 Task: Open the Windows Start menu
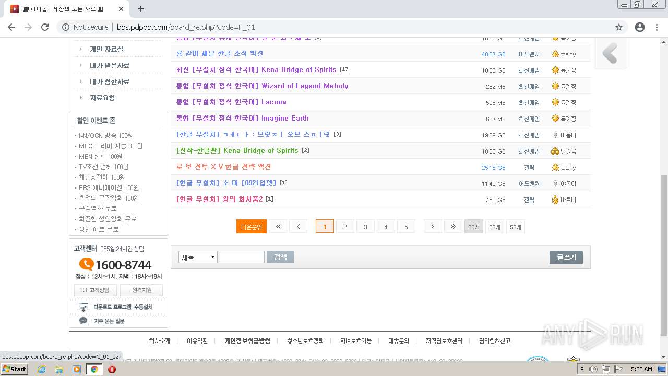(15, 369)
